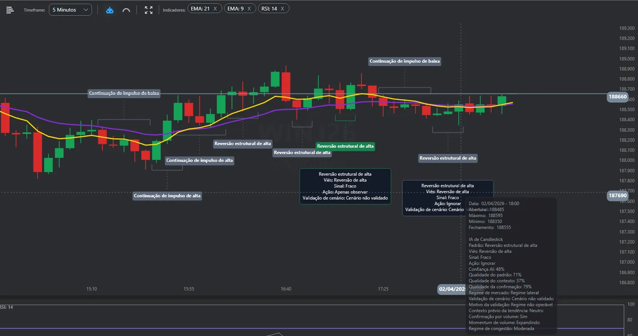This screenshot has width=638, height=336.
Task: Click the 'Indicadores:' toolbar label
Action: coord(174,10)
